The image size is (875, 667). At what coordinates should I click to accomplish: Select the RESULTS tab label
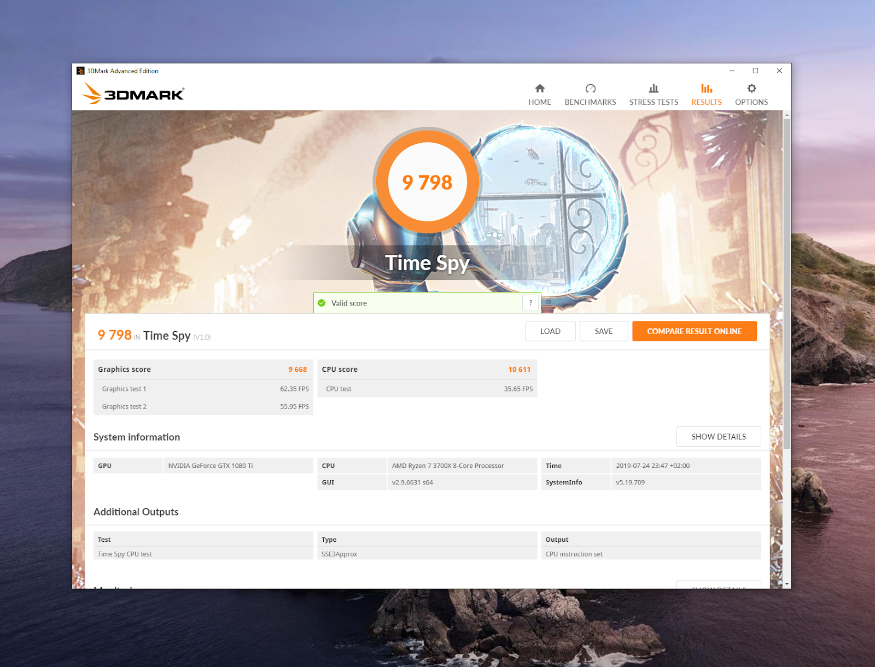pos(707,102)
